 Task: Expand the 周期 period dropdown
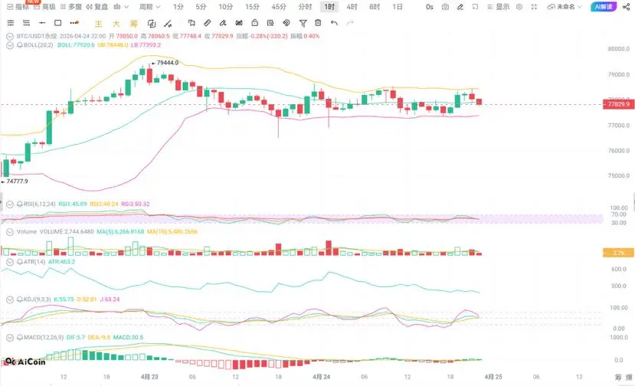149,7
